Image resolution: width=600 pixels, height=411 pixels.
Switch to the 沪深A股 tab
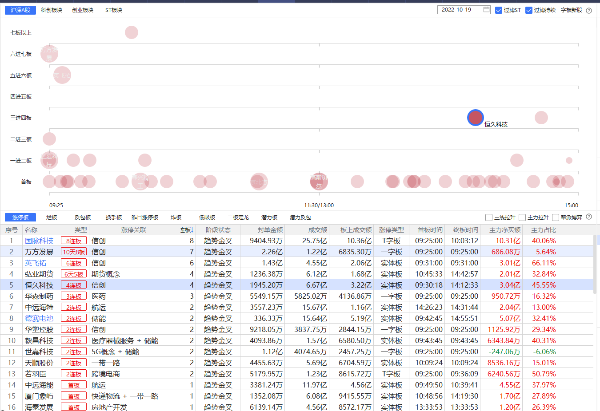pos(20,10)
